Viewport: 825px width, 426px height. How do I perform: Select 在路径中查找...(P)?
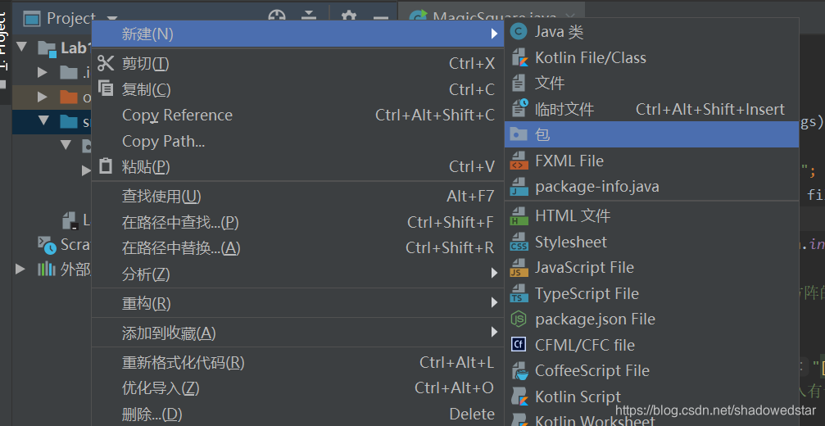297,222
